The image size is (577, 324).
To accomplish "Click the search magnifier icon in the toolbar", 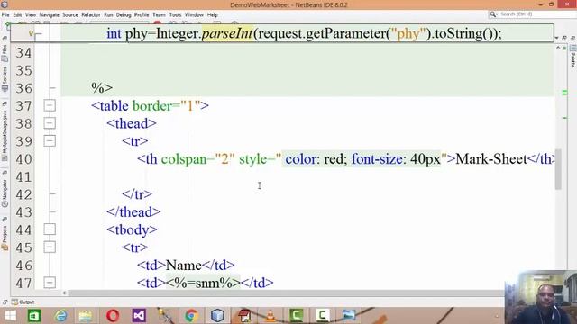I will [x=493, y=14].
